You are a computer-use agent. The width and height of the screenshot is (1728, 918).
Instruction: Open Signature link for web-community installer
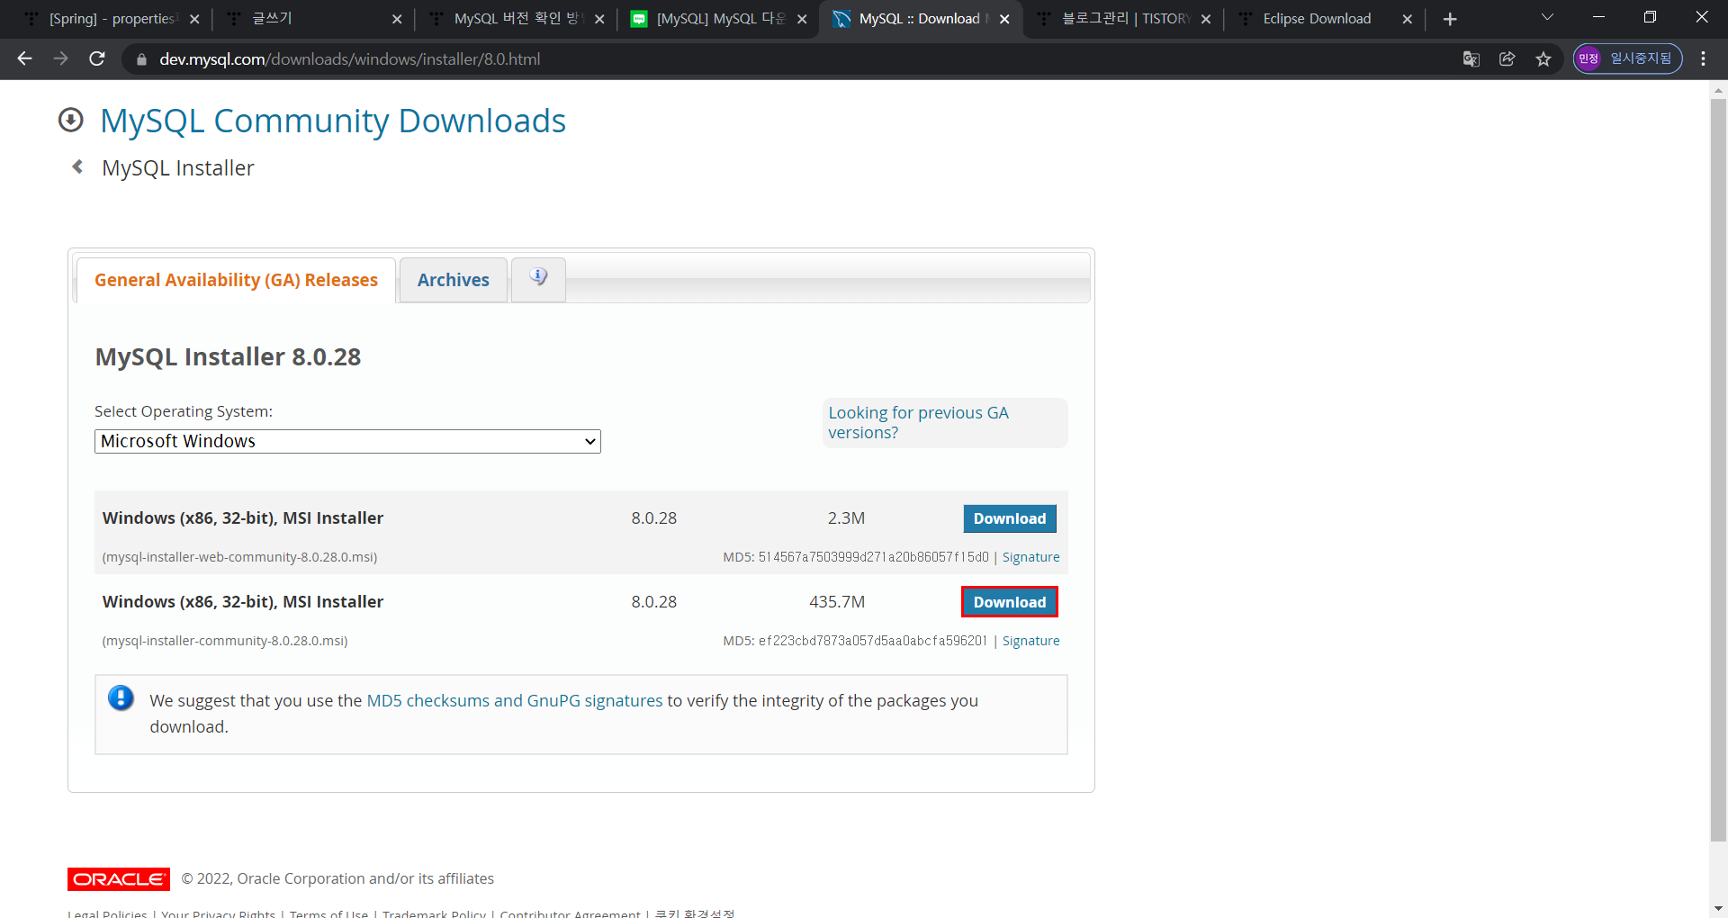coord(1030,557)
